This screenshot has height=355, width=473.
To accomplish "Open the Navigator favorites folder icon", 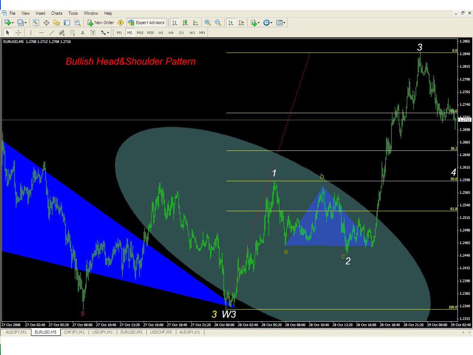I will coord(57,23).
